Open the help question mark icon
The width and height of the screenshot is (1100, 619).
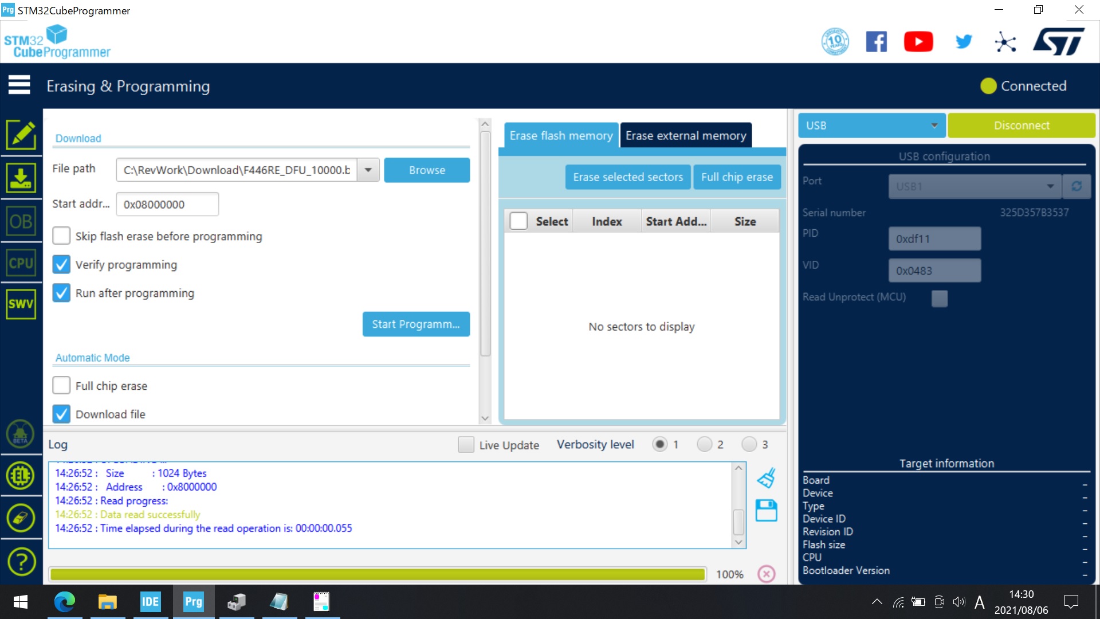21,562
